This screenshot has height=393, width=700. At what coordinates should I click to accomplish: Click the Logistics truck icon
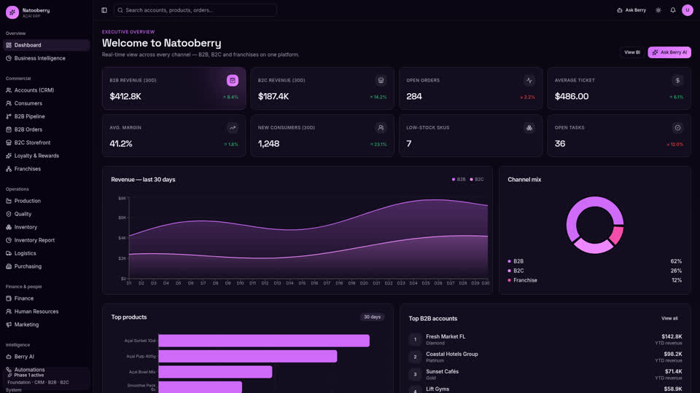(x=9, y=253)
